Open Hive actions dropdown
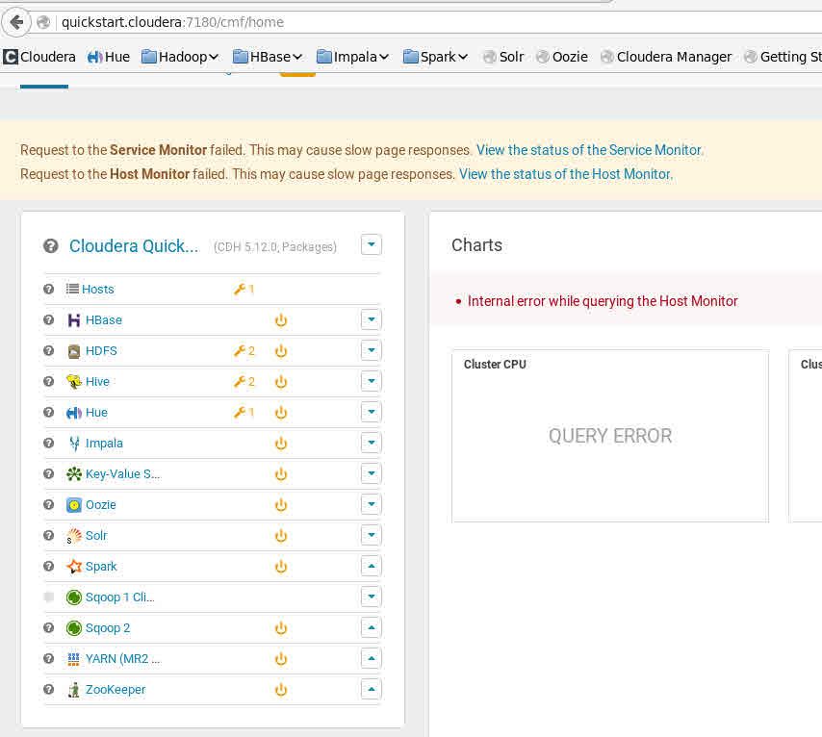This screenshot has height=737, width=822. 372,381
